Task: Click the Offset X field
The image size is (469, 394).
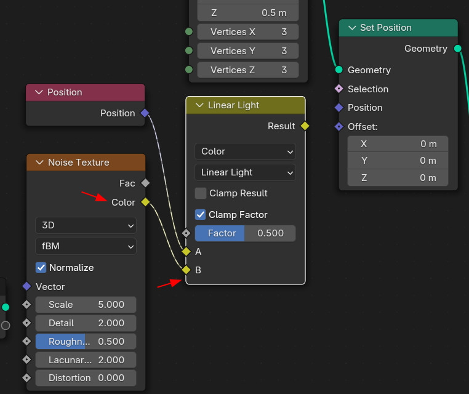Action: coord(398,144)
